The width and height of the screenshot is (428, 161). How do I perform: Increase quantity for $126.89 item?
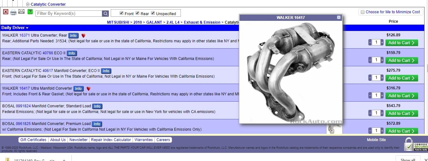(382, 42)
